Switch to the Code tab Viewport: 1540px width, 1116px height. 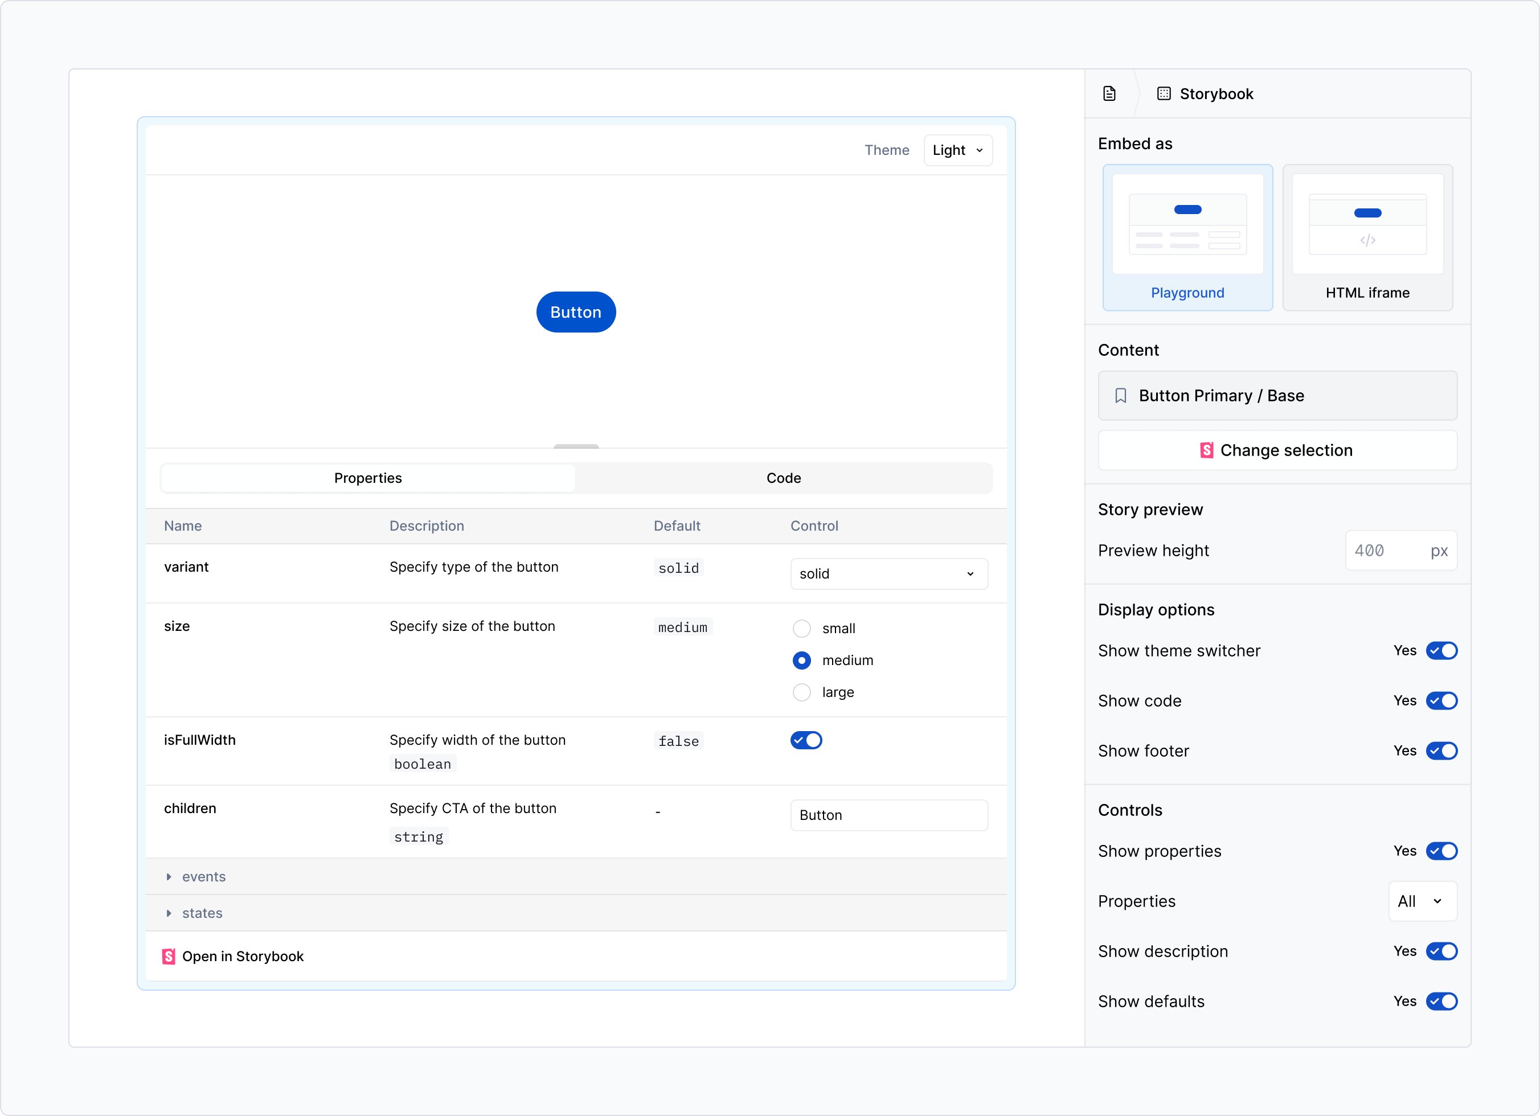click(784, 478)
